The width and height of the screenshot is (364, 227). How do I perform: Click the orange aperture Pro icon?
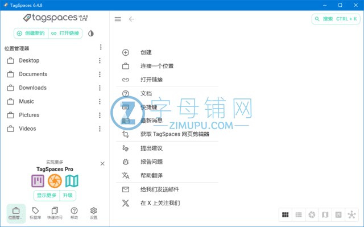point(55,181)
